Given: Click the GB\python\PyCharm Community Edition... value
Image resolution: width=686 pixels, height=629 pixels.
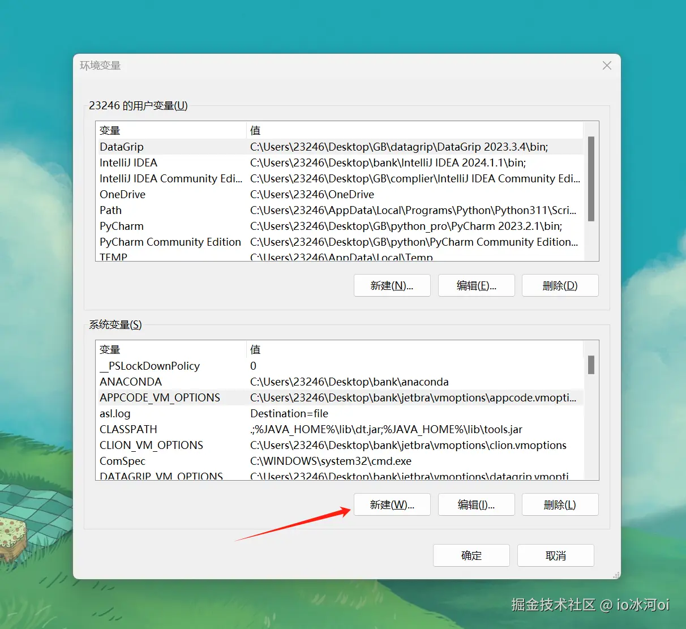Looking at the screenshot, I should (x=414, y=242).
